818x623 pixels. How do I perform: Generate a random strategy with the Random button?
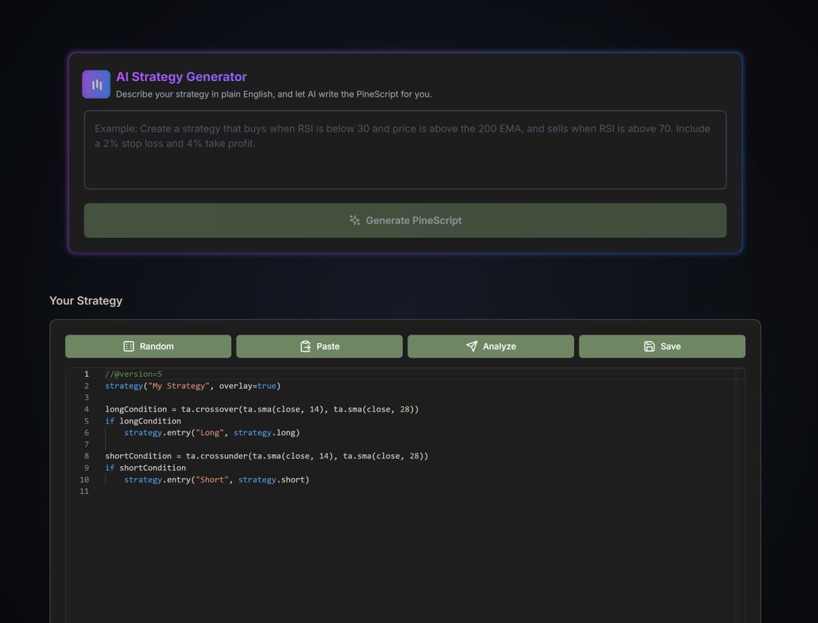pyautogui.click(x=148, y=346)
